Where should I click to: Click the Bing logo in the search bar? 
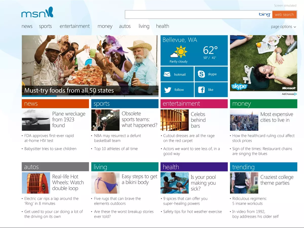(264, 14)
